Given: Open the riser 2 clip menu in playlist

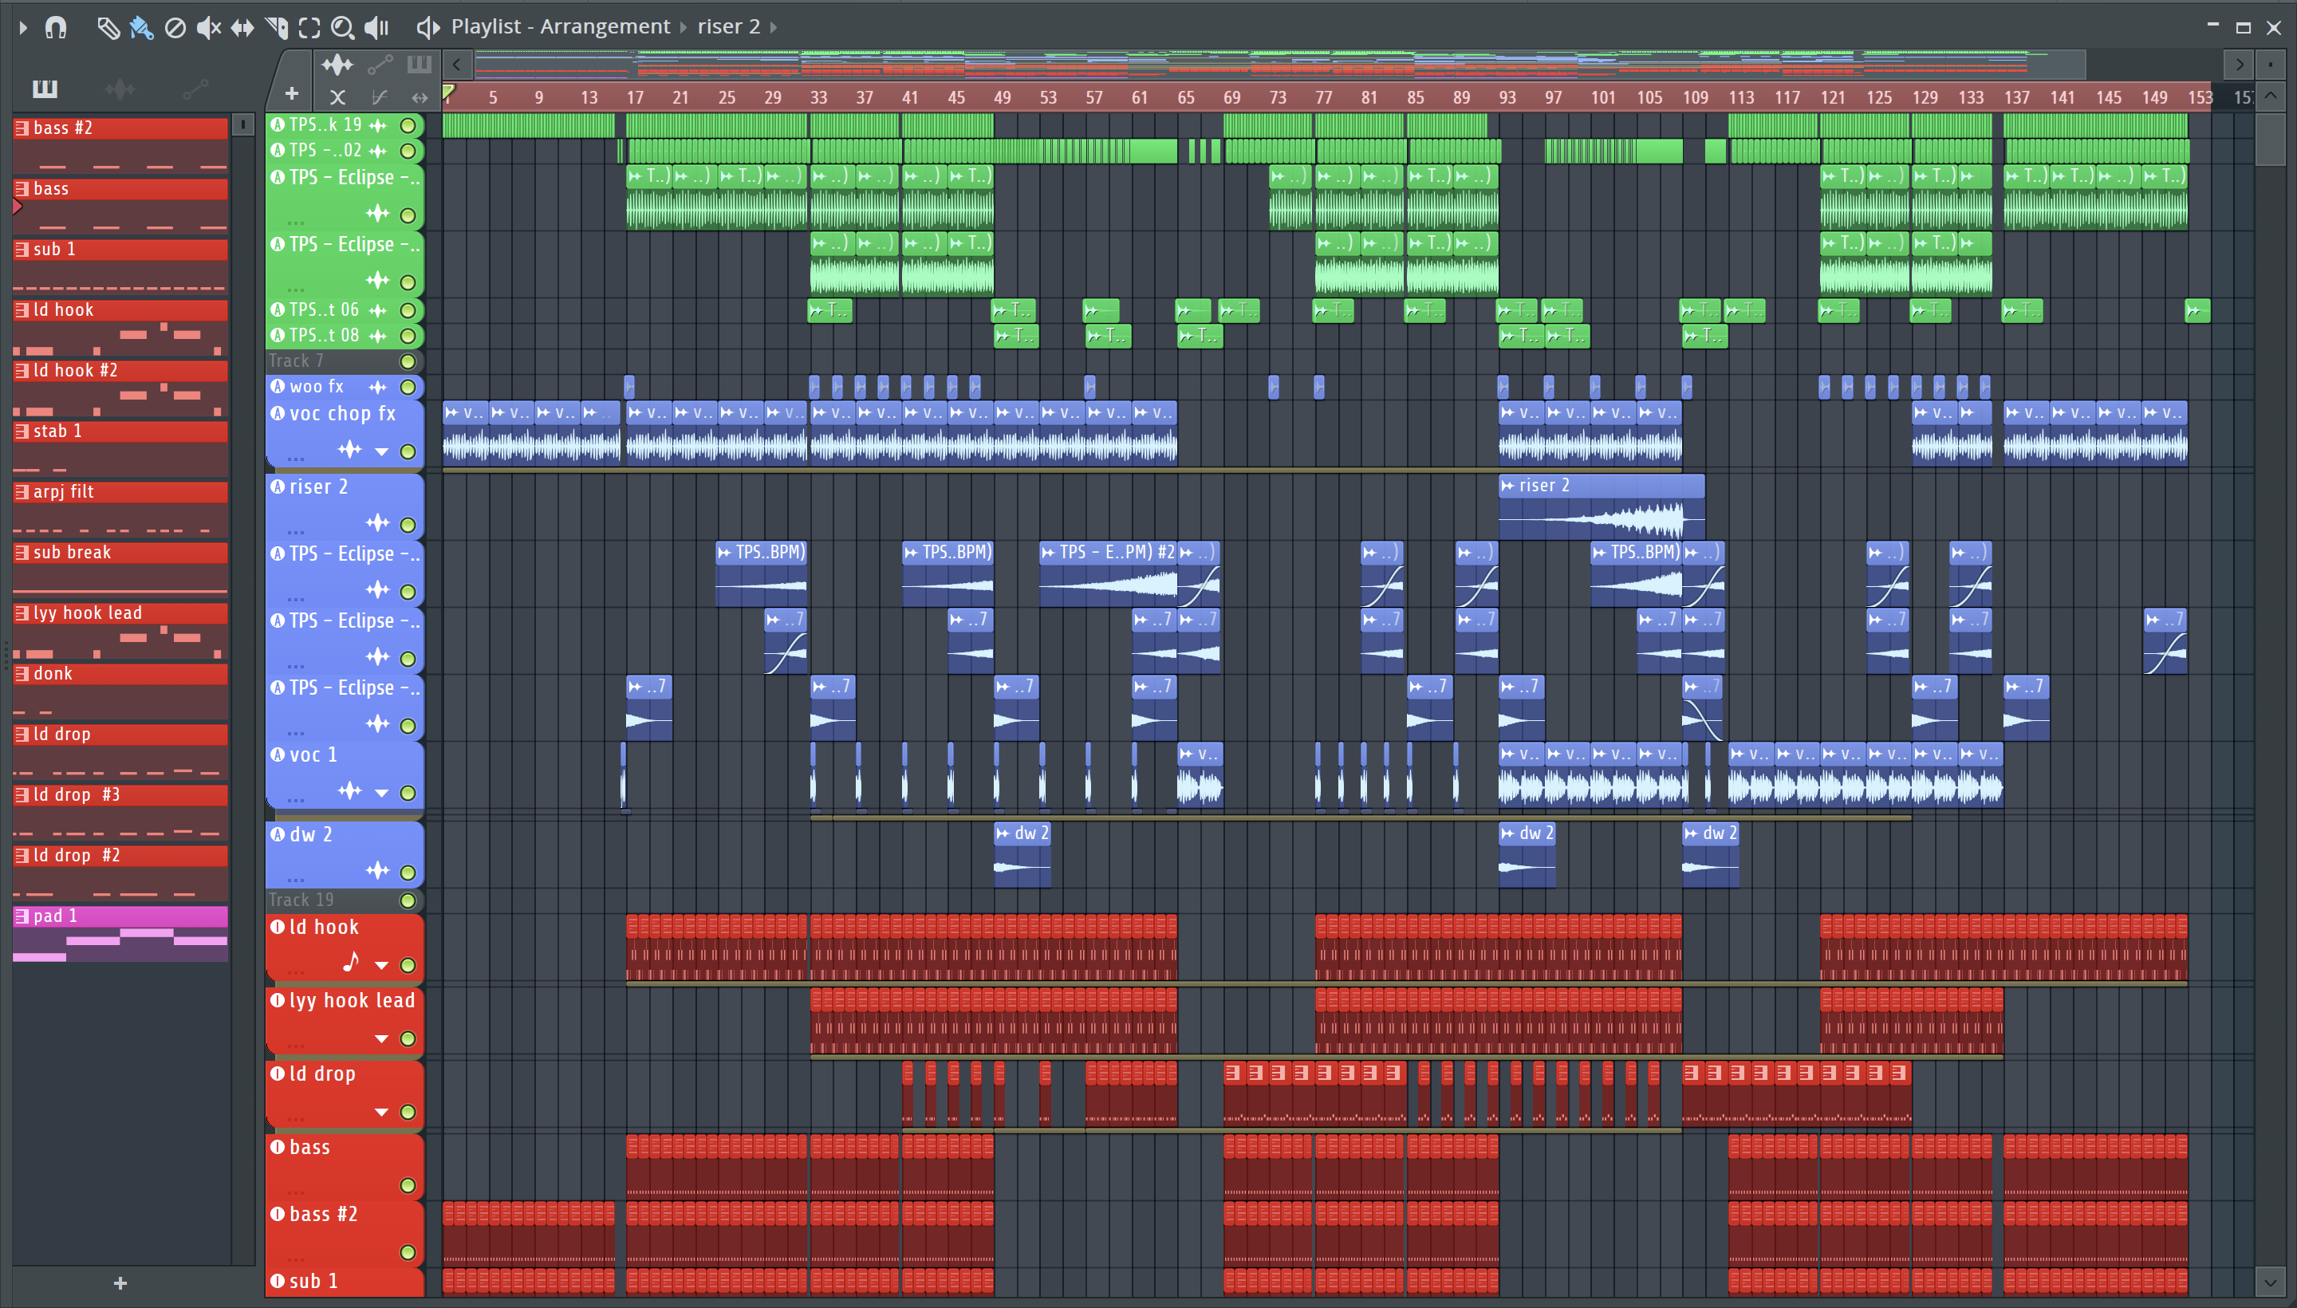Looking at the screenshot, I should tap(1508, 486).
